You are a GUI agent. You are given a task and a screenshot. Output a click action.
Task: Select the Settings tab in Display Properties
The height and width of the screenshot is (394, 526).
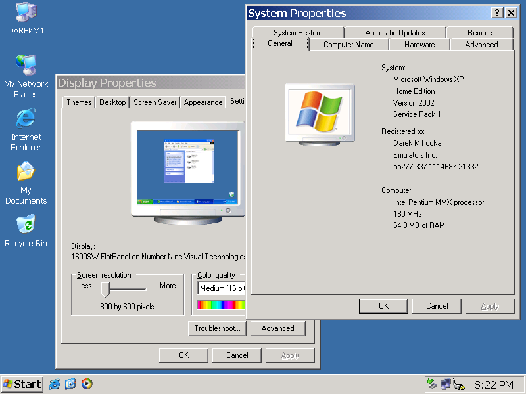tap(236, 101)
